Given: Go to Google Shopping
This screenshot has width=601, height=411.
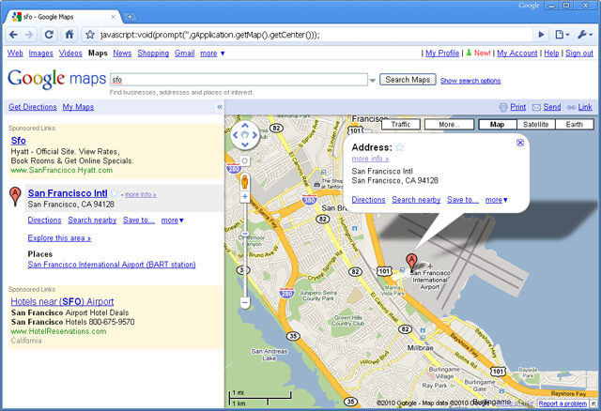Looking at the screenshot, I should 153,53.
